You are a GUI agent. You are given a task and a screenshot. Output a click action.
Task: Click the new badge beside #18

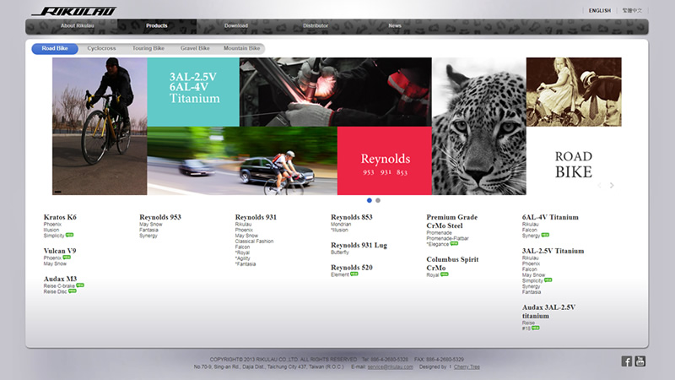click(x=536, y=328)
